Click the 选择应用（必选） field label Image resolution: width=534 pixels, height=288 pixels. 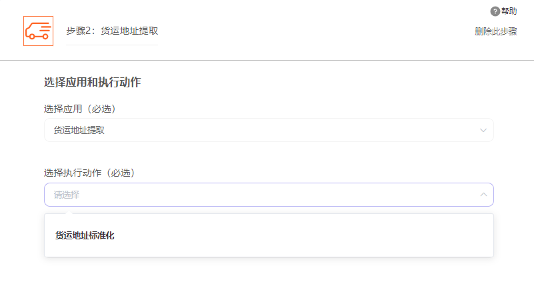click(85, 109)
